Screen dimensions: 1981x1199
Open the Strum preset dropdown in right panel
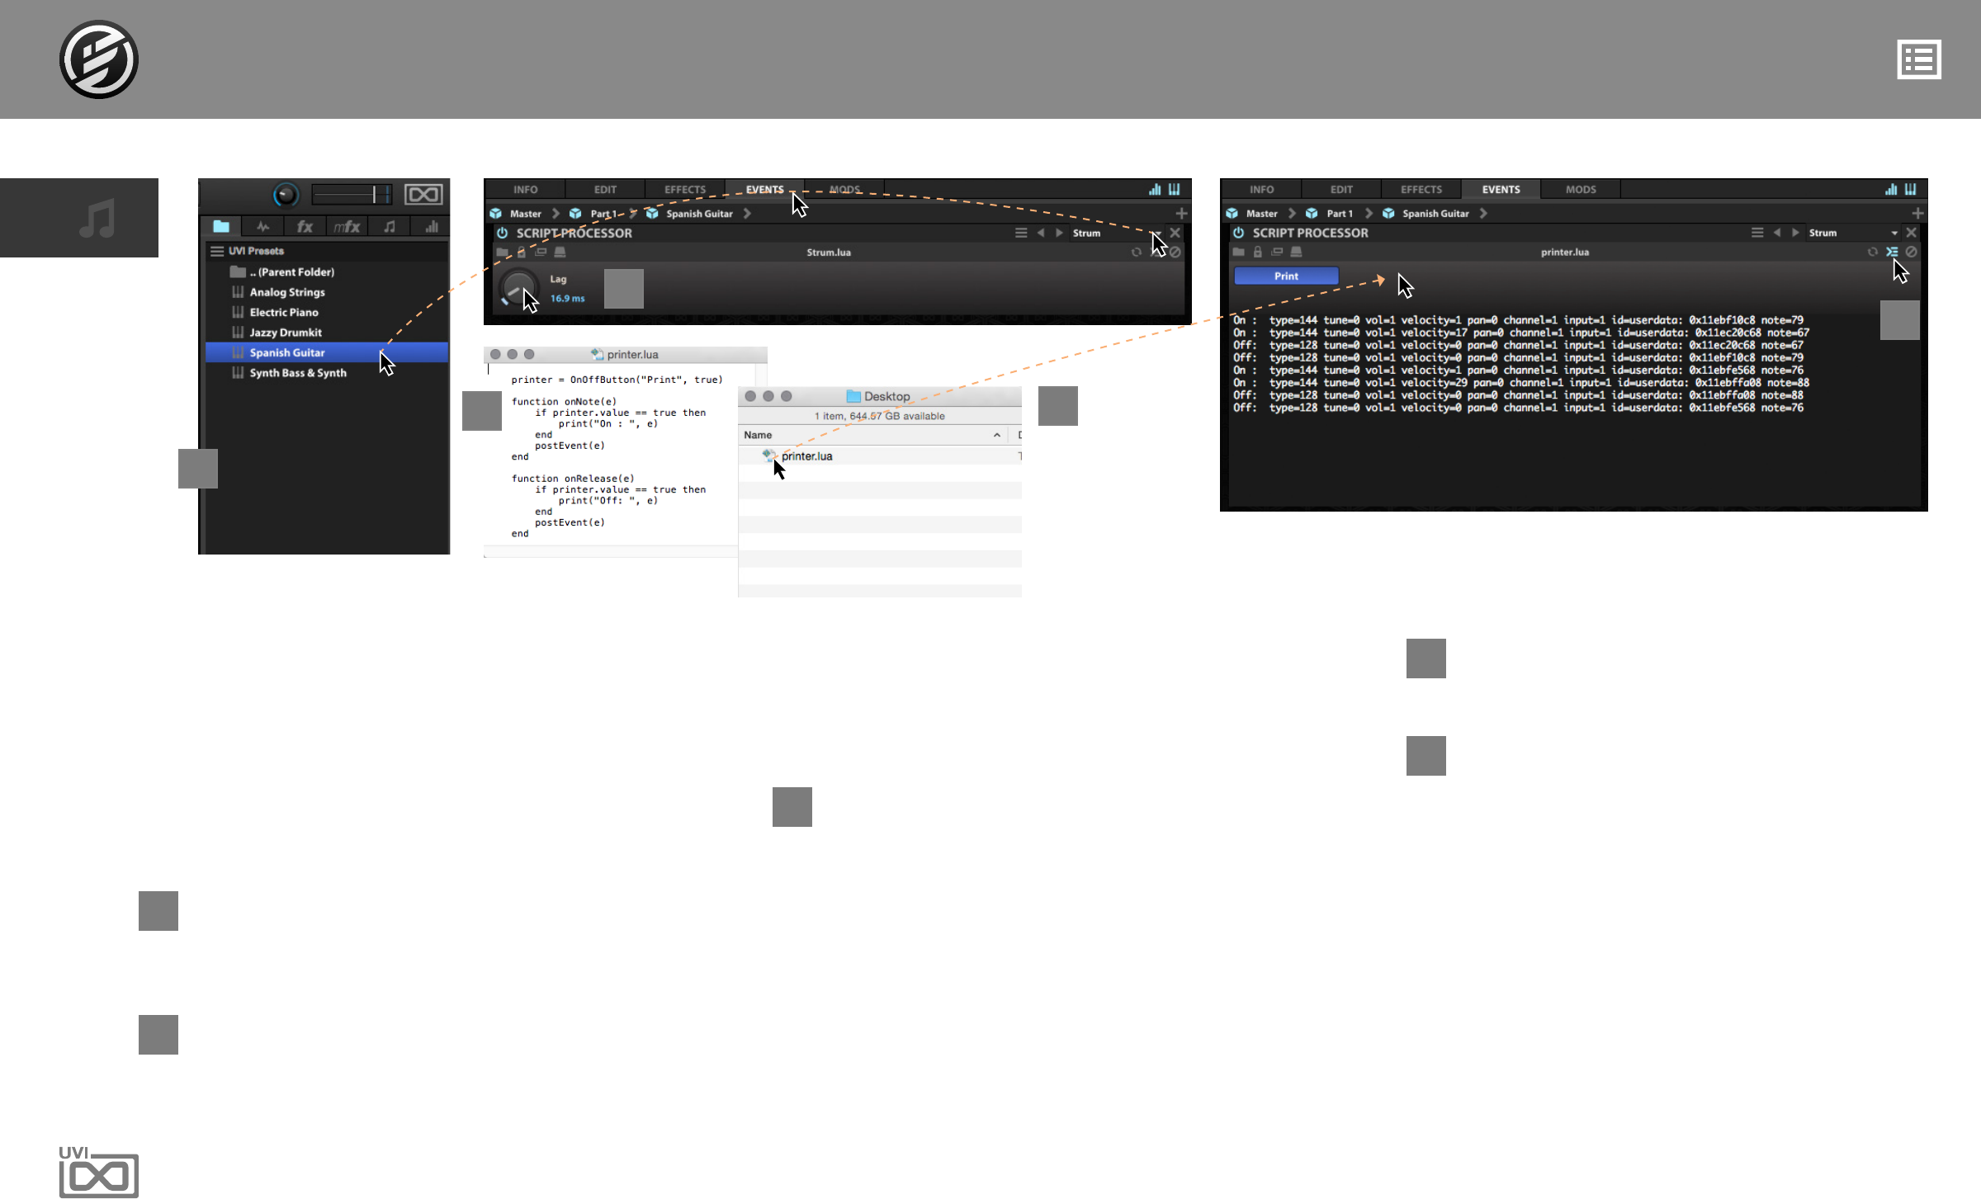pyautogui.click(x=1894, y=233)
